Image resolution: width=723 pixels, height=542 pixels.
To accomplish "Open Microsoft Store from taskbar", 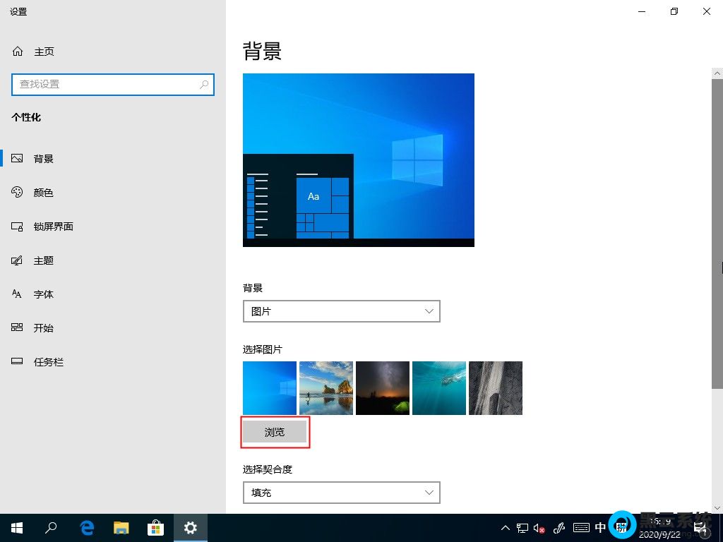I will (155, 527).
